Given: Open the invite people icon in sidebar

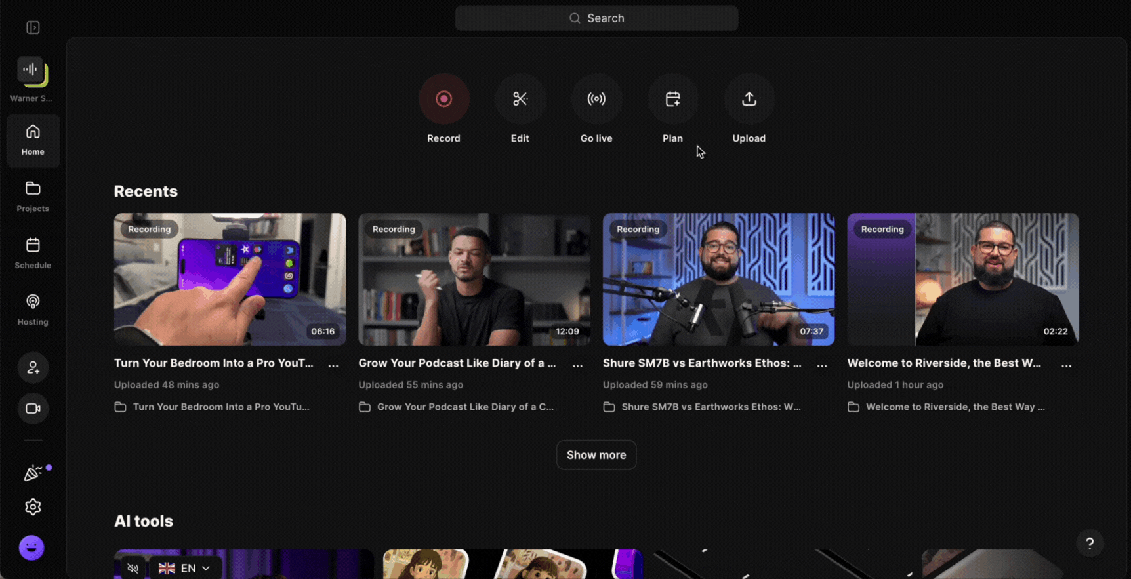Looking at the screenshot, I should pyautogui.click(x=33, y=368).
